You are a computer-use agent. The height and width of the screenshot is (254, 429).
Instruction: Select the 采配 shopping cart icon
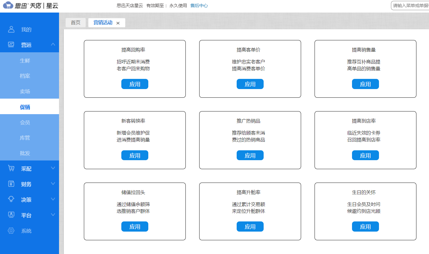coord(11,168)
